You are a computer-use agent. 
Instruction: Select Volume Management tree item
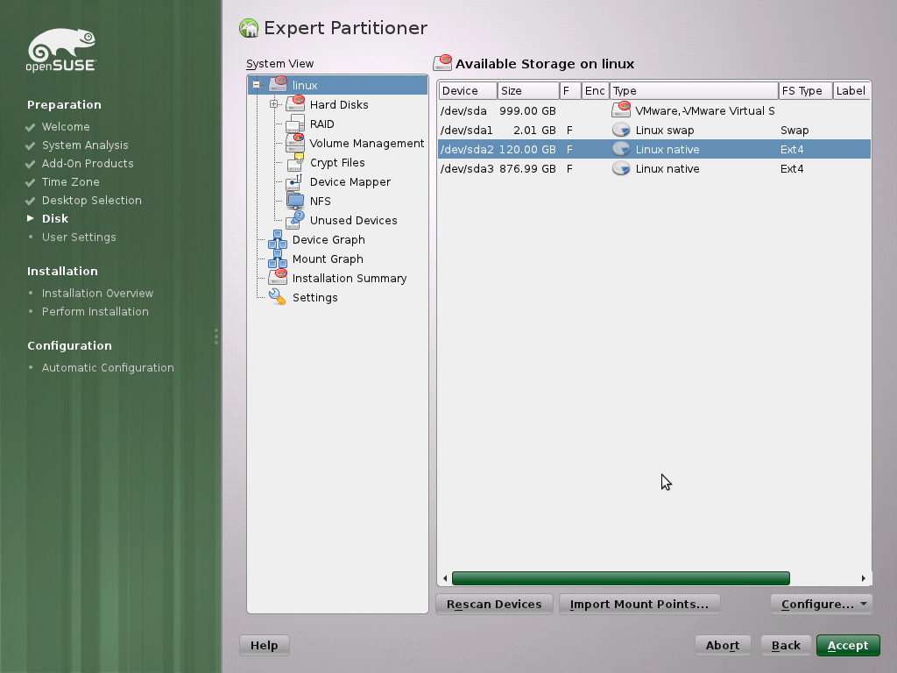[367, 143]
